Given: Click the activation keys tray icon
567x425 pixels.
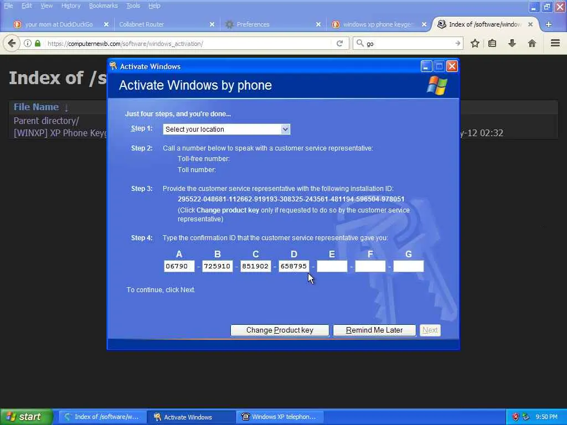Looking at the screenshot, I should 526,417.
